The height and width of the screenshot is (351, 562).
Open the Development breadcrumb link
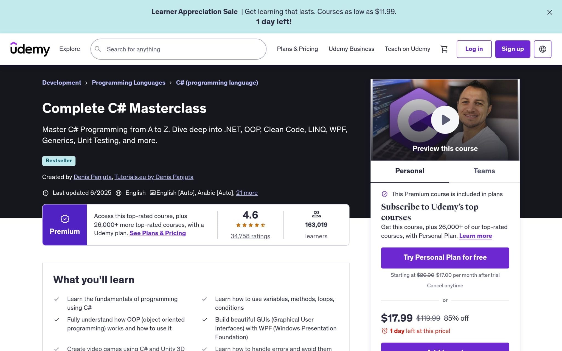[x=62, y=83]
